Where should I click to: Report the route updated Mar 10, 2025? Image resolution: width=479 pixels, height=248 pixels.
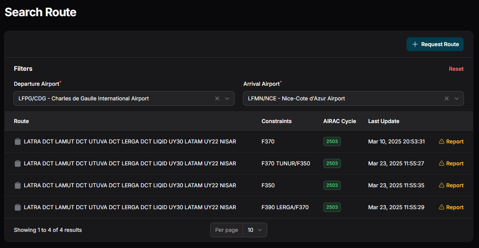pyautogui.click(x=451, y=141)
